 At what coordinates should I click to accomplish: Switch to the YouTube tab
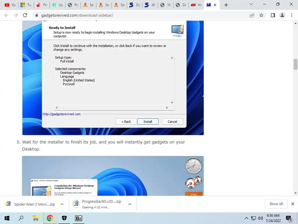10,5
